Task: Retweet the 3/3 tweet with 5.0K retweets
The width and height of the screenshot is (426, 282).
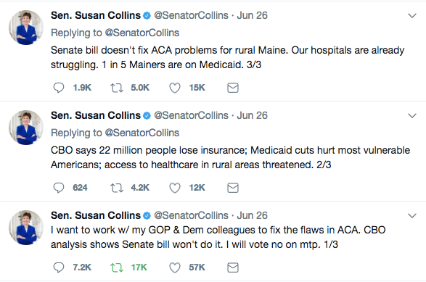Action: (x=117, y=88)
